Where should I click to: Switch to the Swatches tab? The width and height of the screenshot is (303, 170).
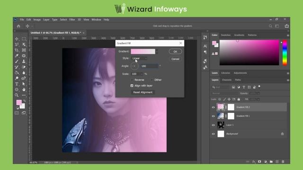point(226,35)
